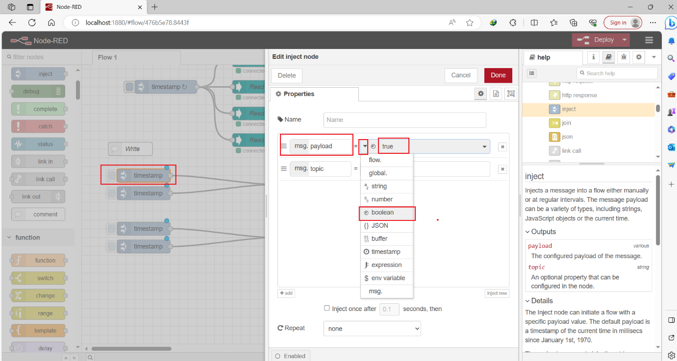Select the link out palette node
Viewport: 677px width, 361px height.
tap(38, 197)
